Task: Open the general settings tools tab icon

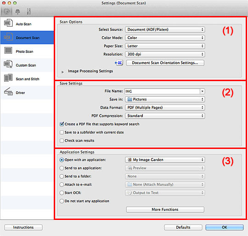Action: coord(29,11)
